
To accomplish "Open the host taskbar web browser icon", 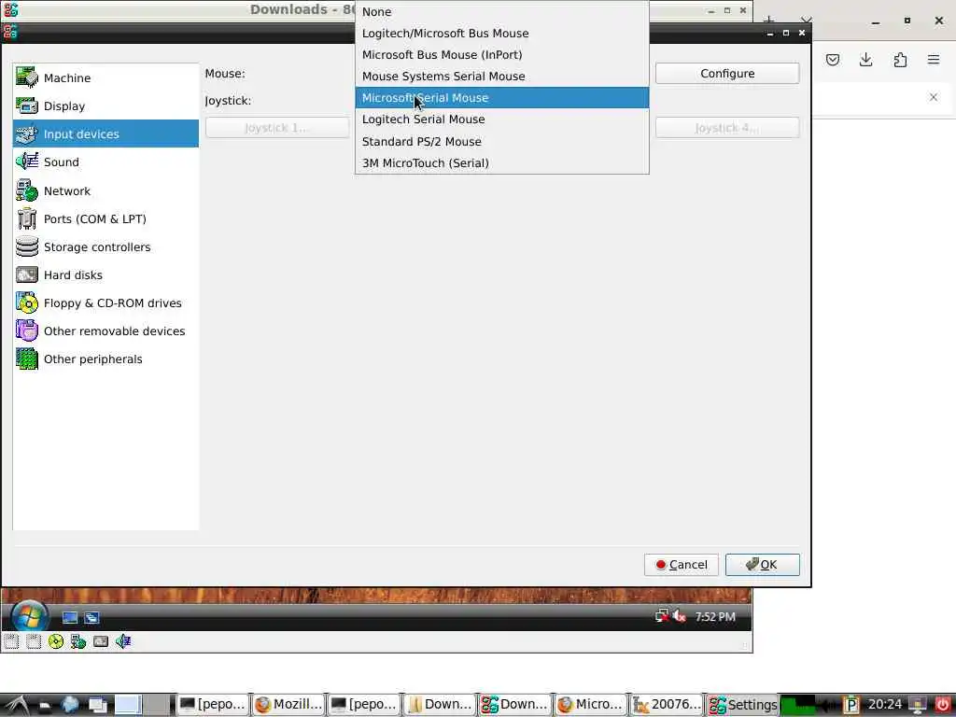I will [69, 705].
